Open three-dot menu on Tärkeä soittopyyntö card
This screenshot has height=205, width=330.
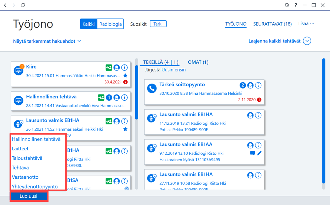tap(258, 85)
